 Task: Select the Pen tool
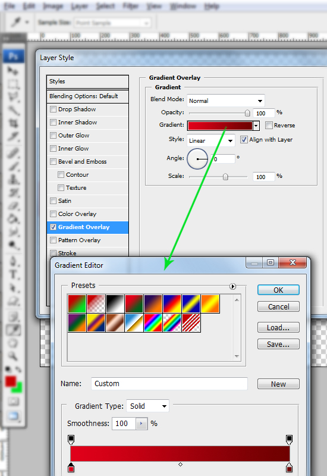click(12, 261)
